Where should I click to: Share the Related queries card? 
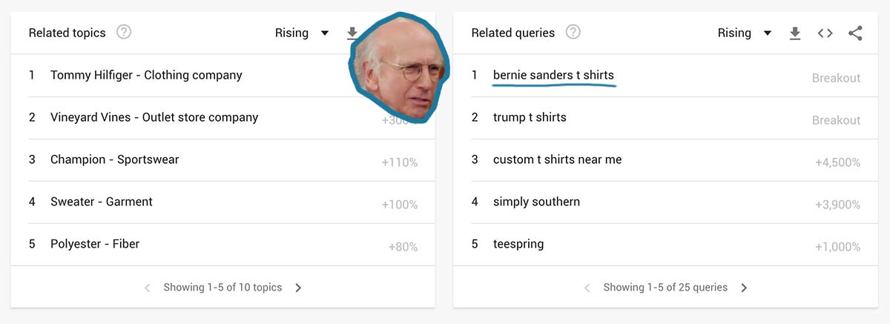tap(855, 33)
